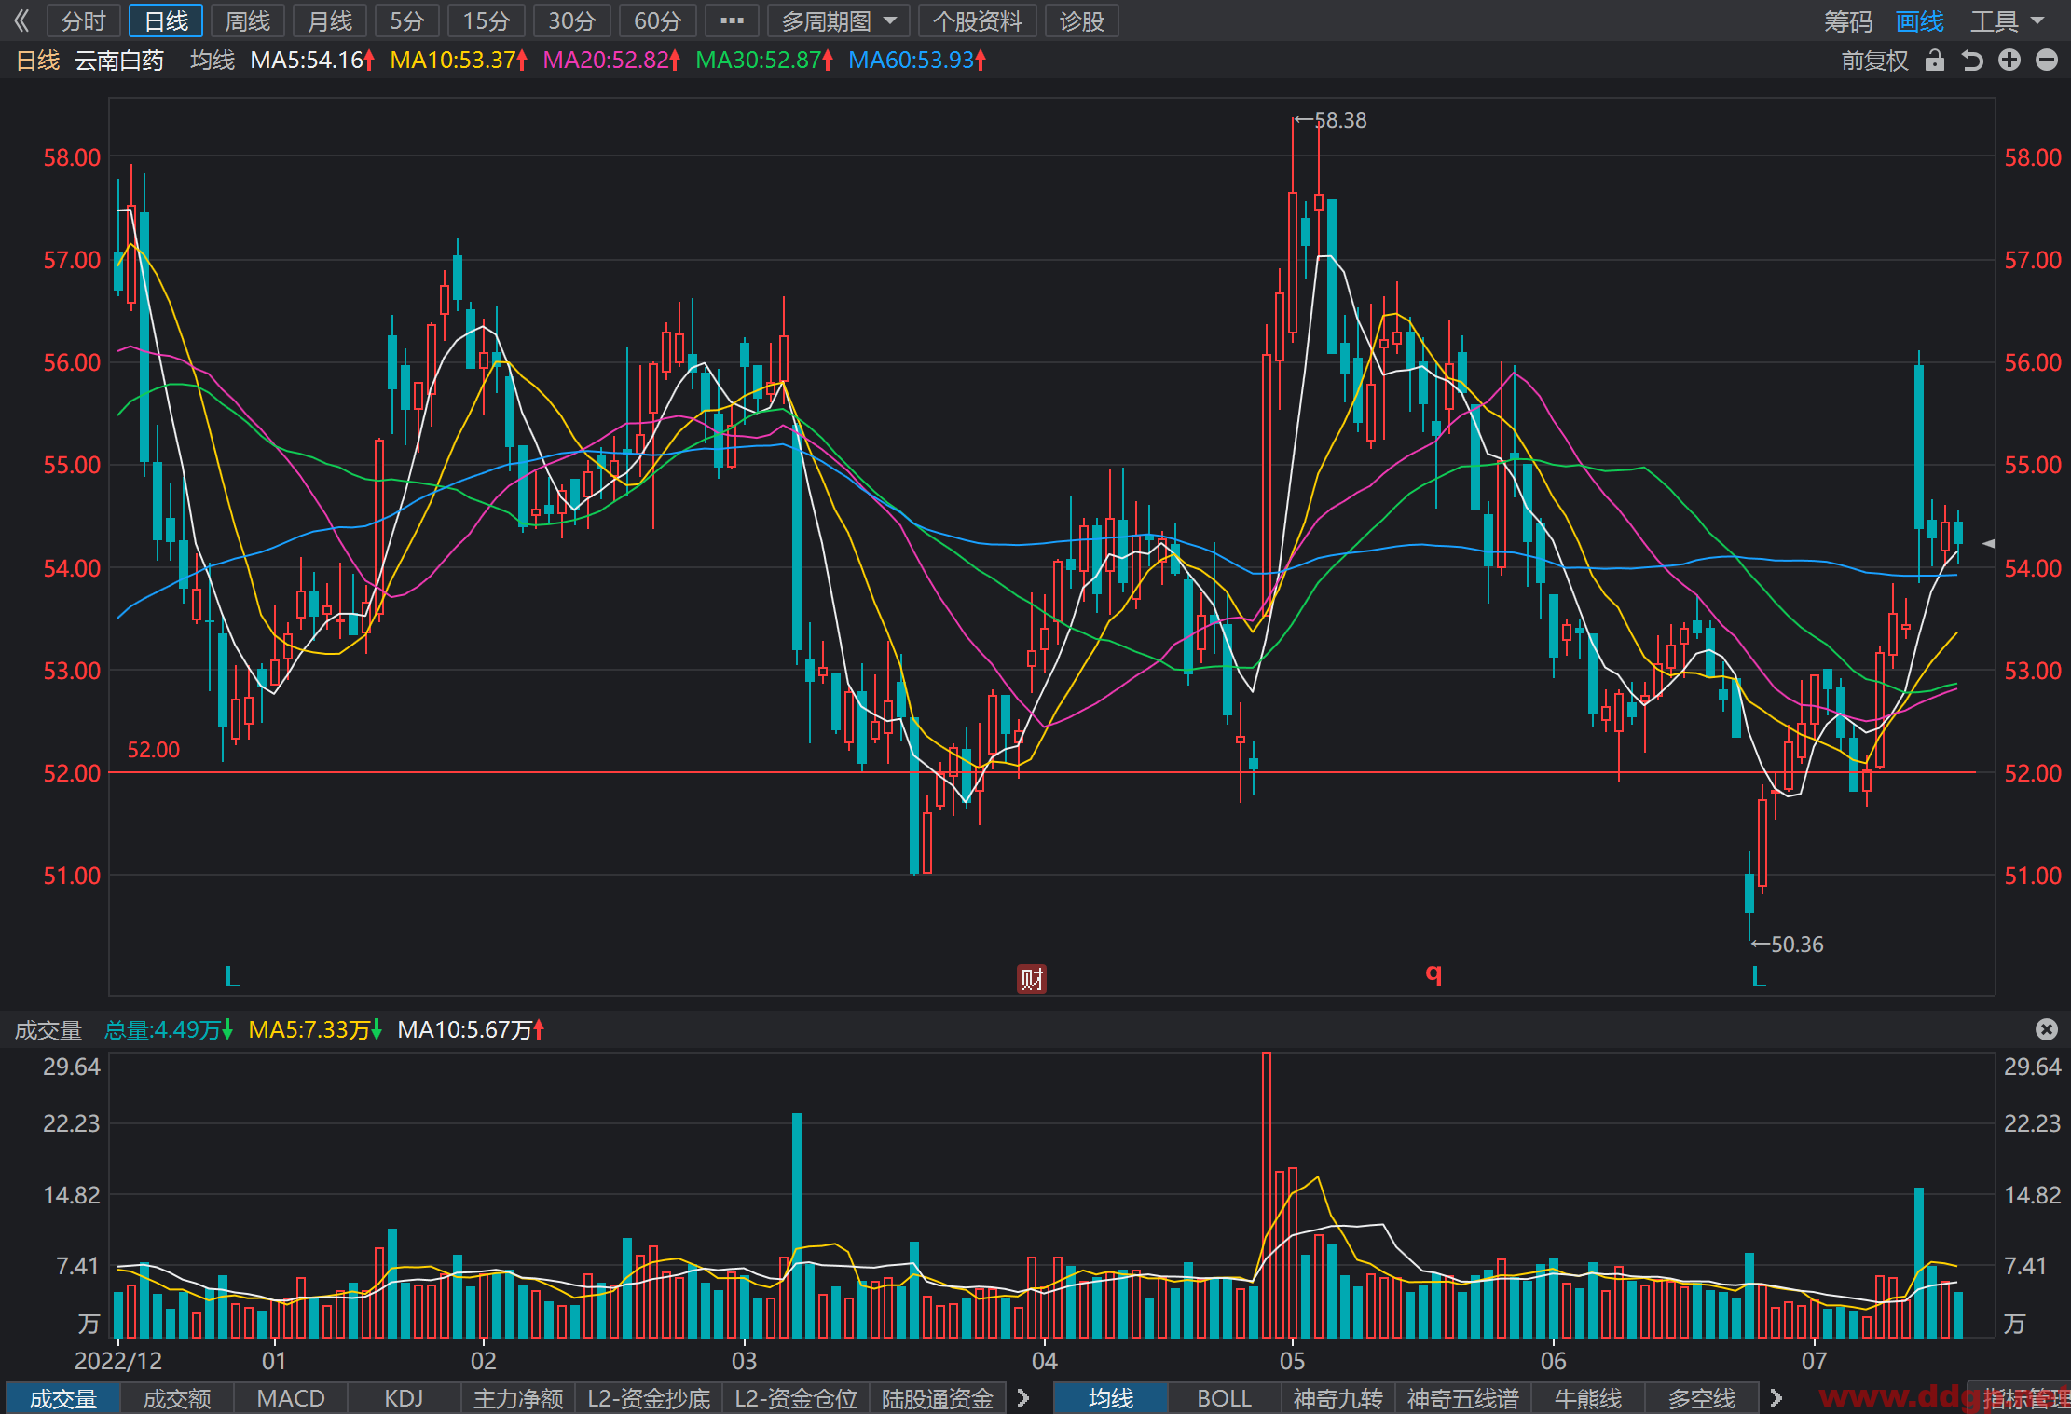The image size is (2071, 1414).
Task: Zoom out with the minus circle icon
Action: pos(2047,61)
